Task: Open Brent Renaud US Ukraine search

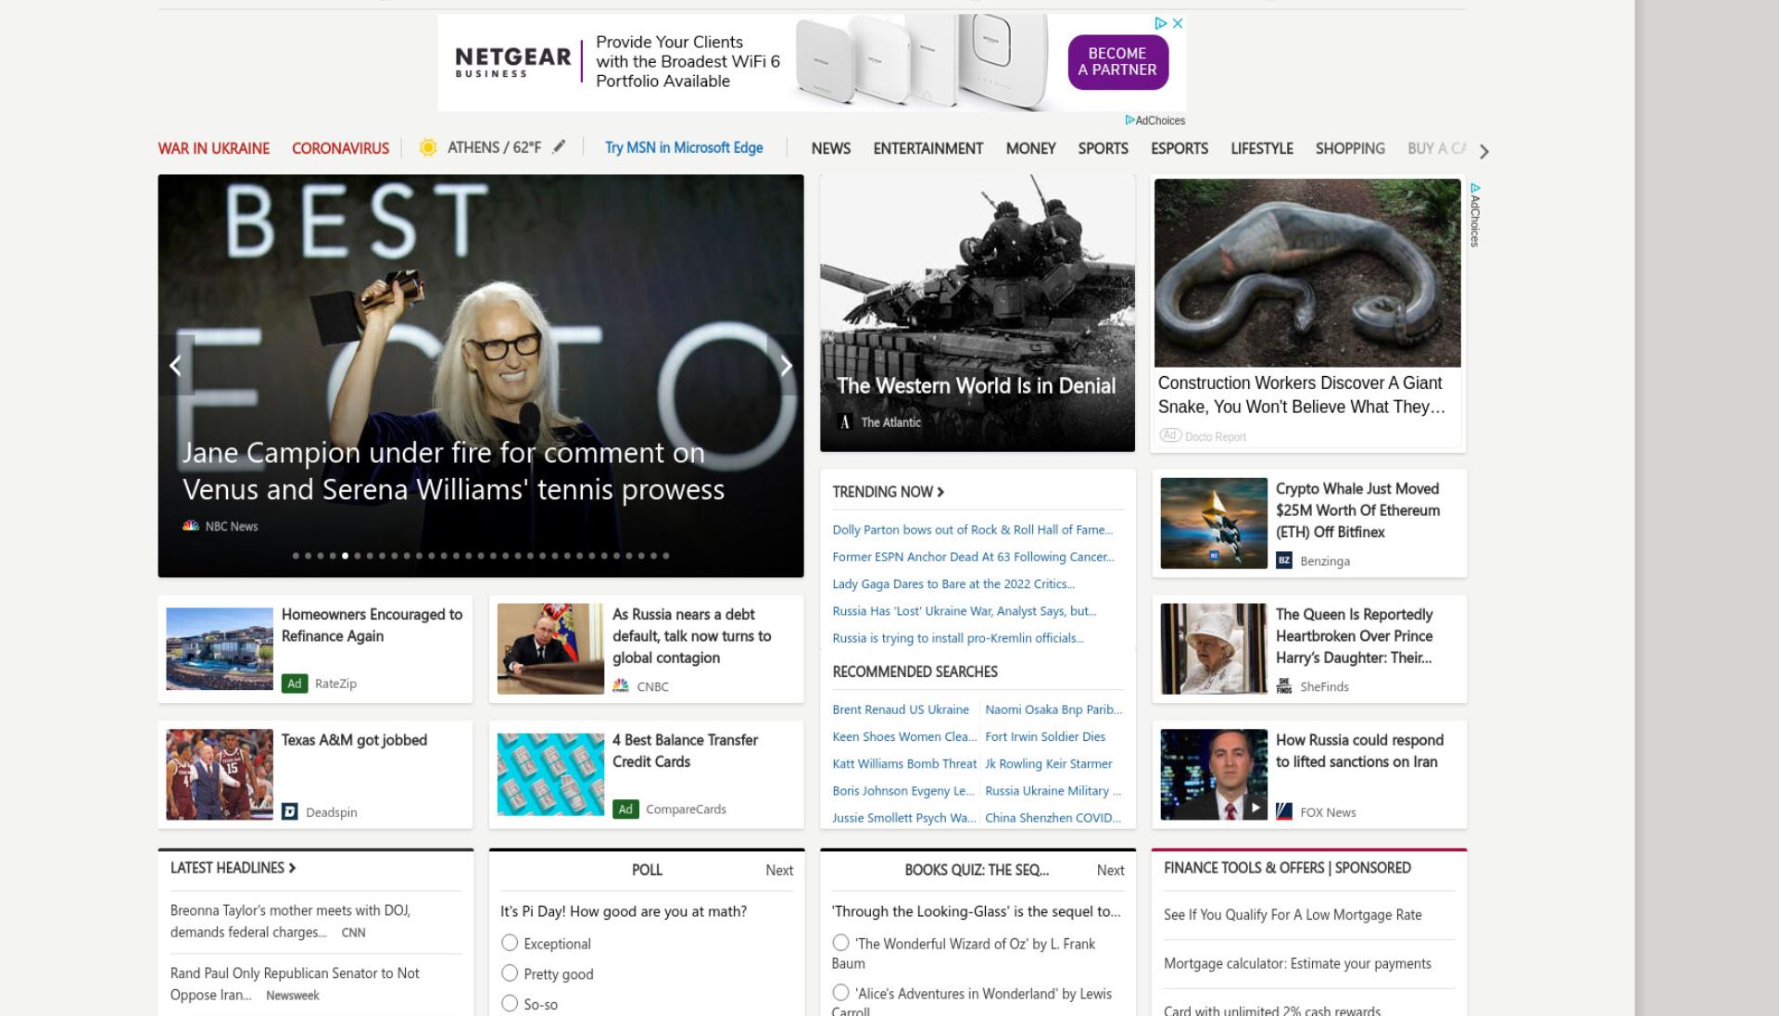Action: [x=901, y=709]
